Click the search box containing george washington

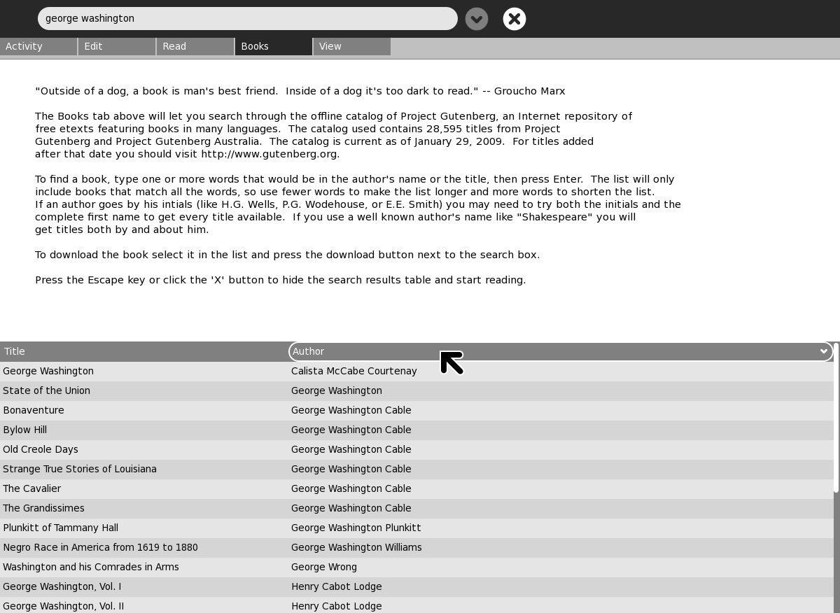(247, 19)
